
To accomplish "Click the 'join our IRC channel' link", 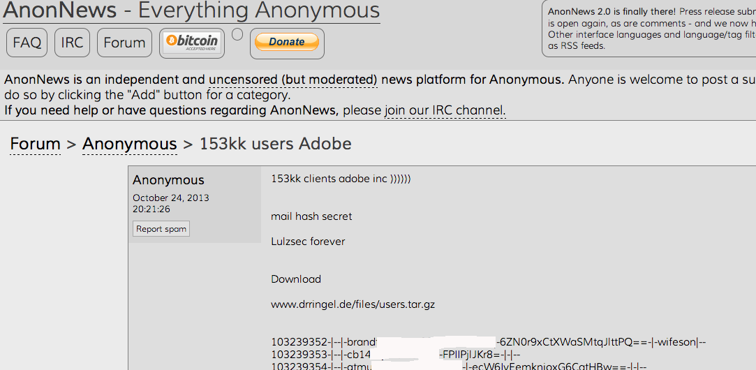I will 444,110.
